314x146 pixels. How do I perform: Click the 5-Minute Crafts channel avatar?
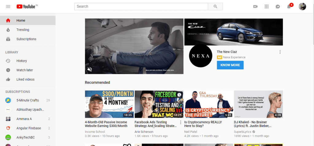pyautogui.click(x=8, y=100)
